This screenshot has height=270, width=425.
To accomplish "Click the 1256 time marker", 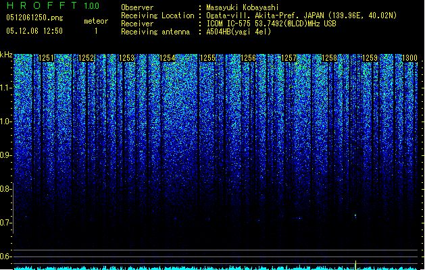I will [x=248, y=58].
